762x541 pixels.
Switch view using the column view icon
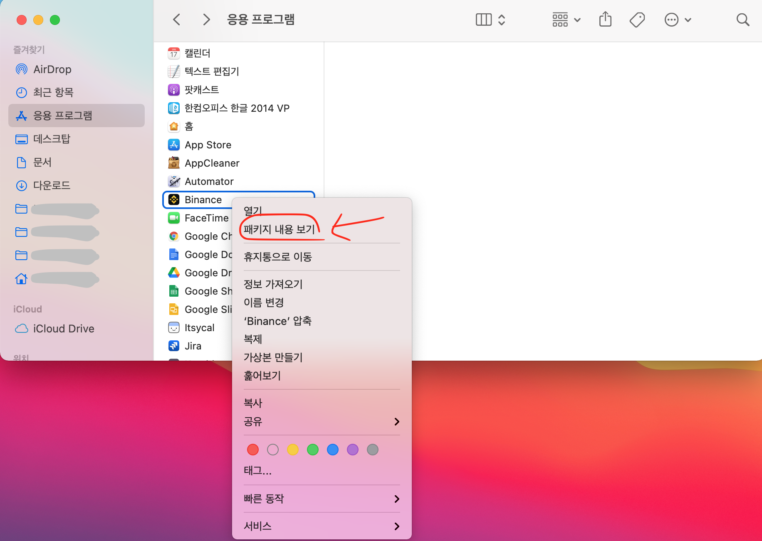[483, 20]
